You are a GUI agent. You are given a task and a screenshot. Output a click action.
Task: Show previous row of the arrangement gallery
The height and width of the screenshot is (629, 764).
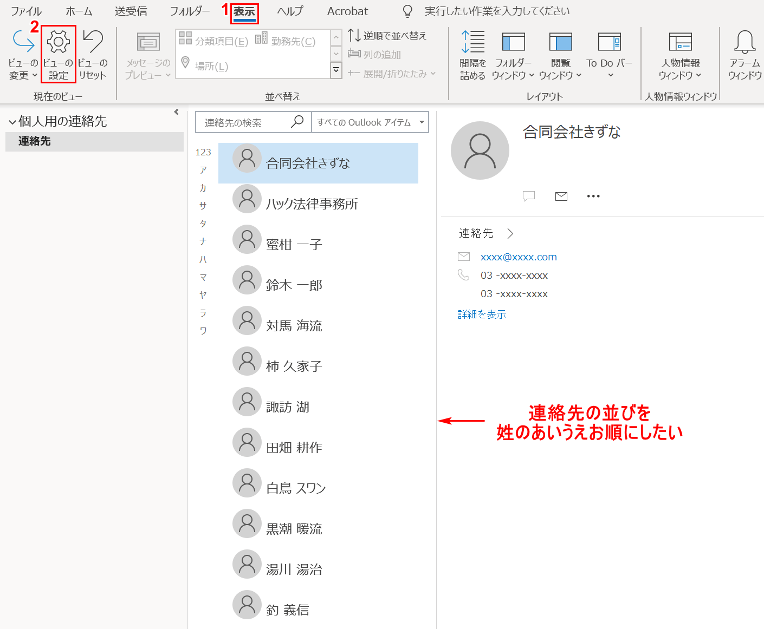click(336, 37)
